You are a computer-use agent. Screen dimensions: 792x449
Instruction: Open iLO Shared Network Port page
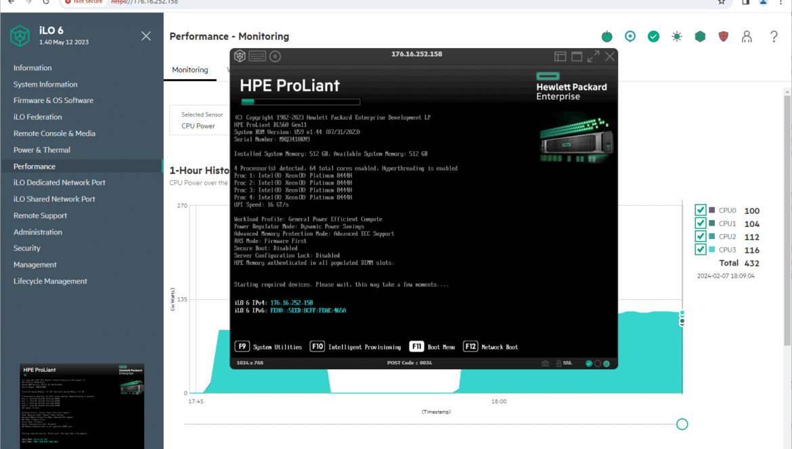55,199
